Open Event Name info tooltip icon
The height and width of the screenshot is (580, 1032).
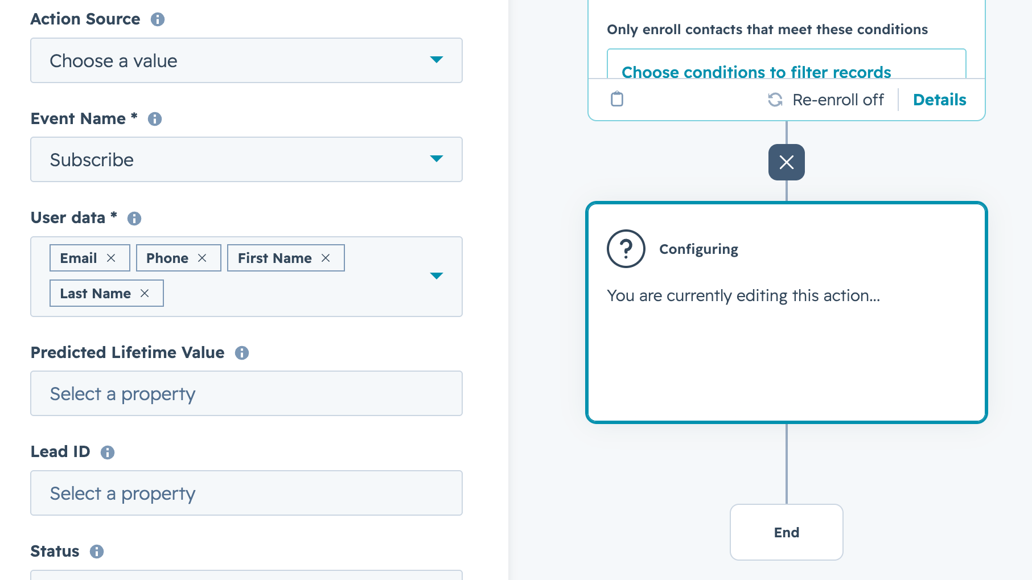155,119
